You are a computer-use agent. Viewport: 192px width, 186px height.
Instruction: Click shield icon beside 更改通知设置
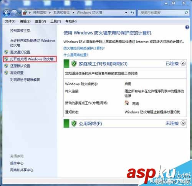tap(6, 52)
